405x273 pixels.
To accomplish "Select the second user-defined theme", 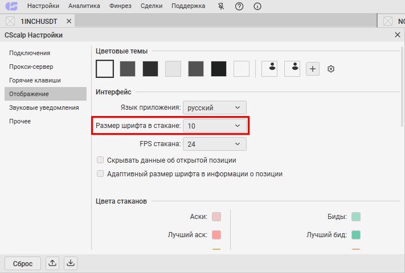I will click(292, 69).
